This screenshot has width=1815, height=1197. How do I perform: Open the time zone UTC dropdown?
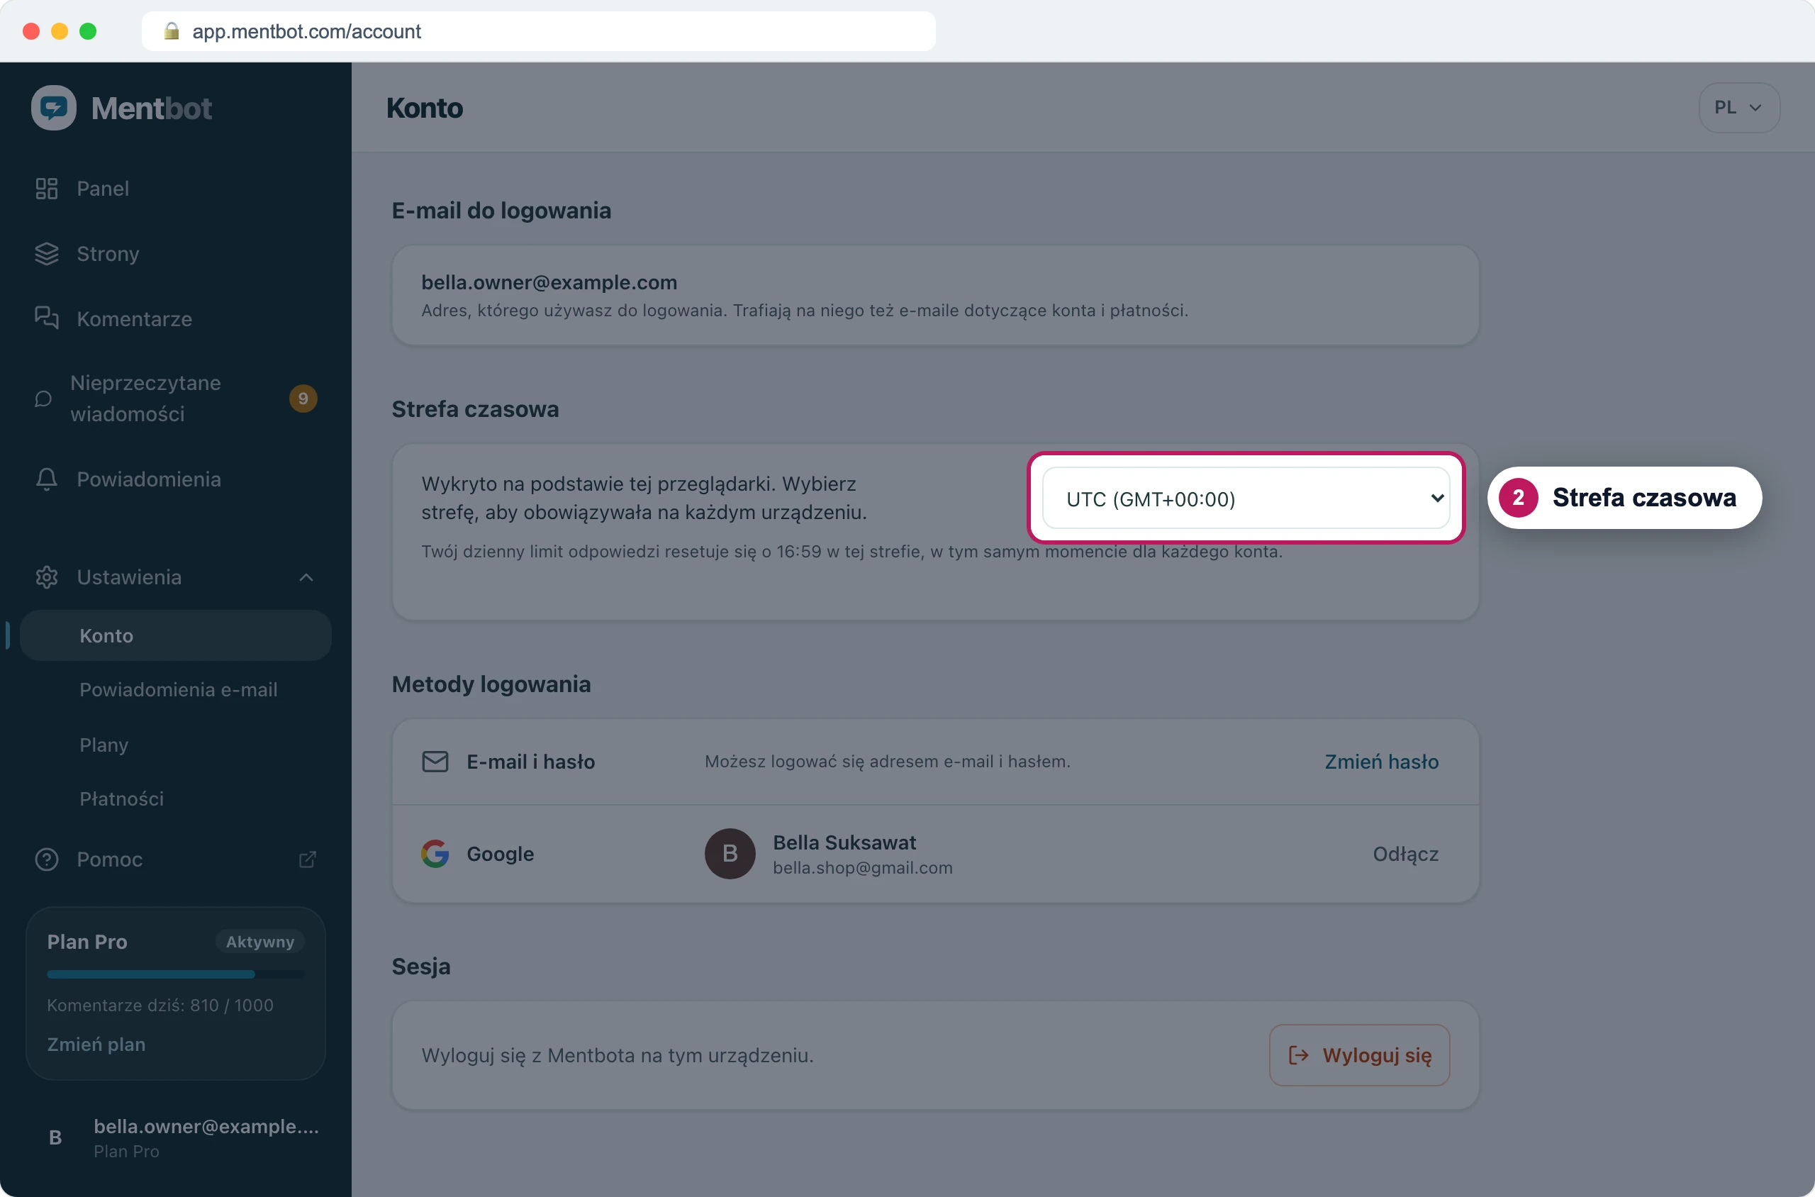point(1246,499)
